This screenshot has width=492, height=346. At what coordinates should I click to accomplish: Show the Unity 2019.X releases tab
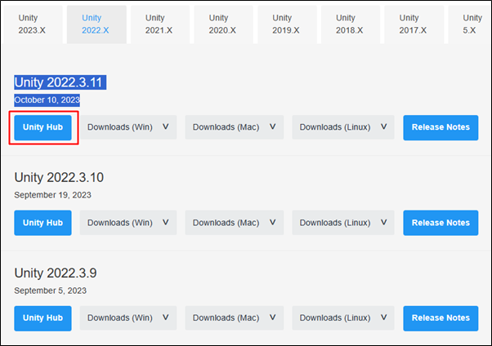click(287, 24)
